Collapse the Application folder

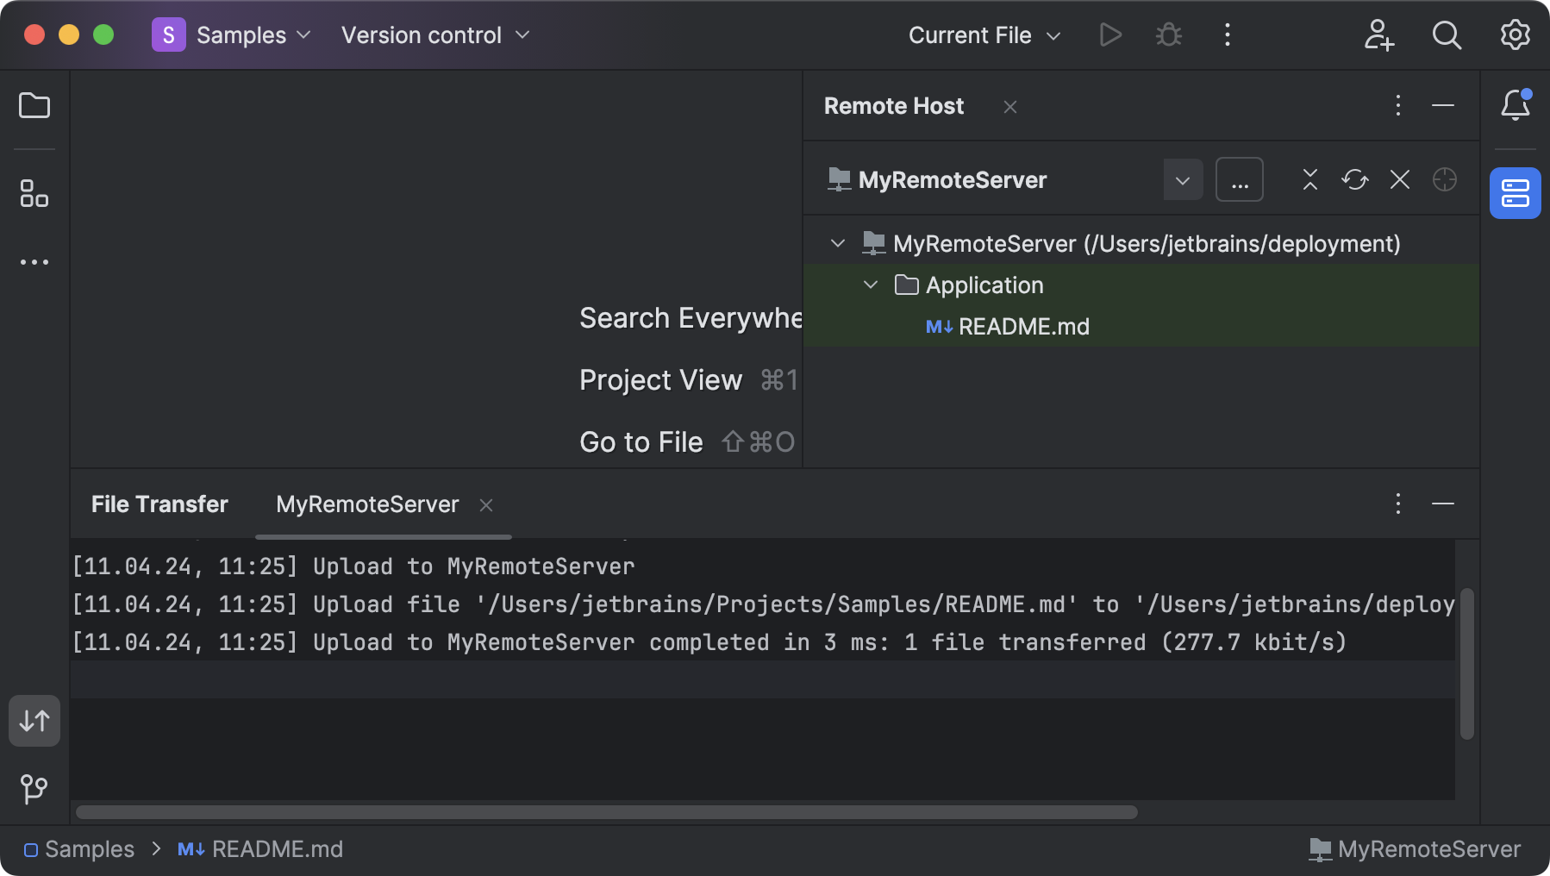pos(870,285)
